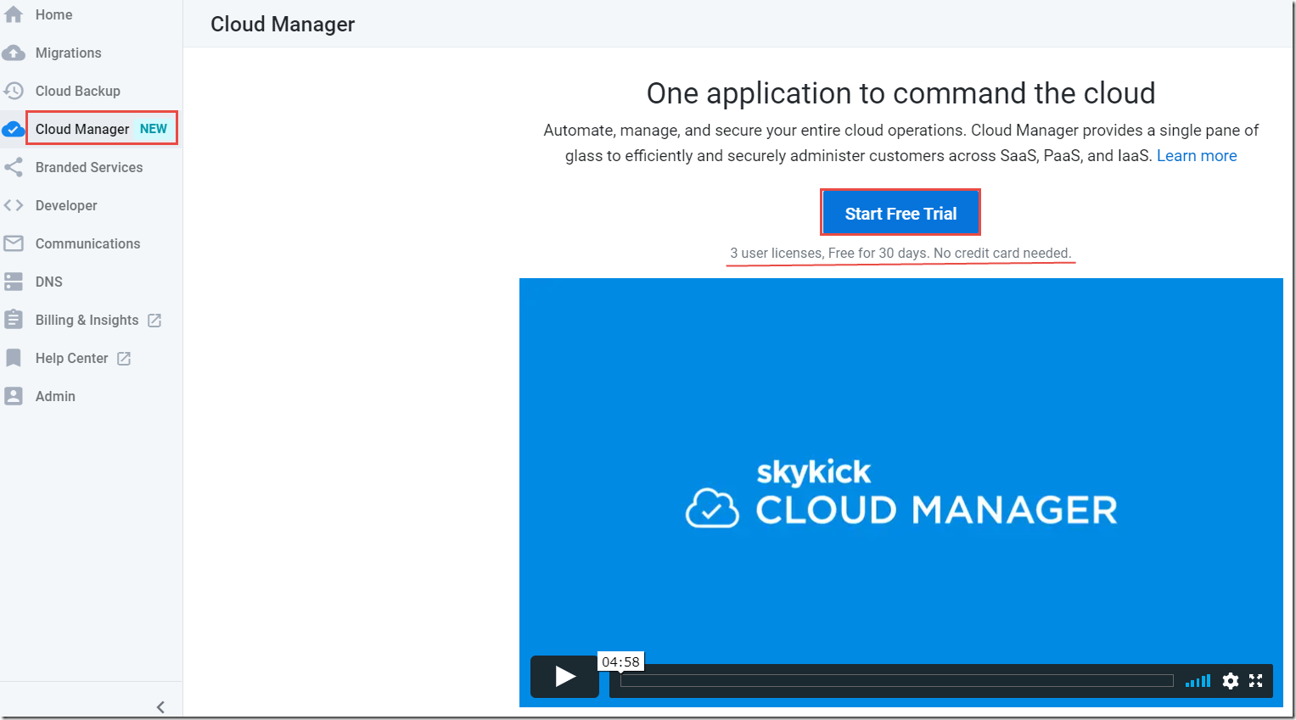This screenshot has width=1296, height=720.
Task: Click the DNS server icon
Action: pyautogui.click(x=14, y=282)
